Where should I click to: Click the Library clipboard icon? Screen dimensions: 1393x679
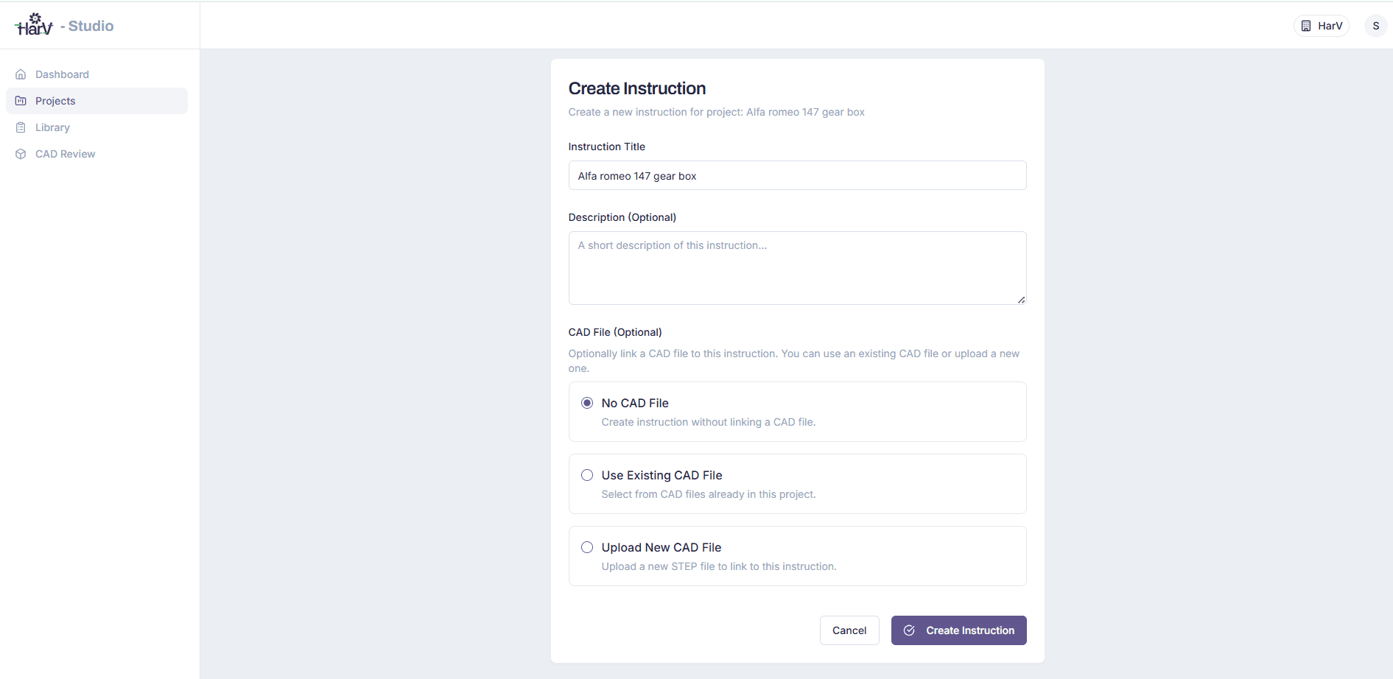tap(21, 127)
